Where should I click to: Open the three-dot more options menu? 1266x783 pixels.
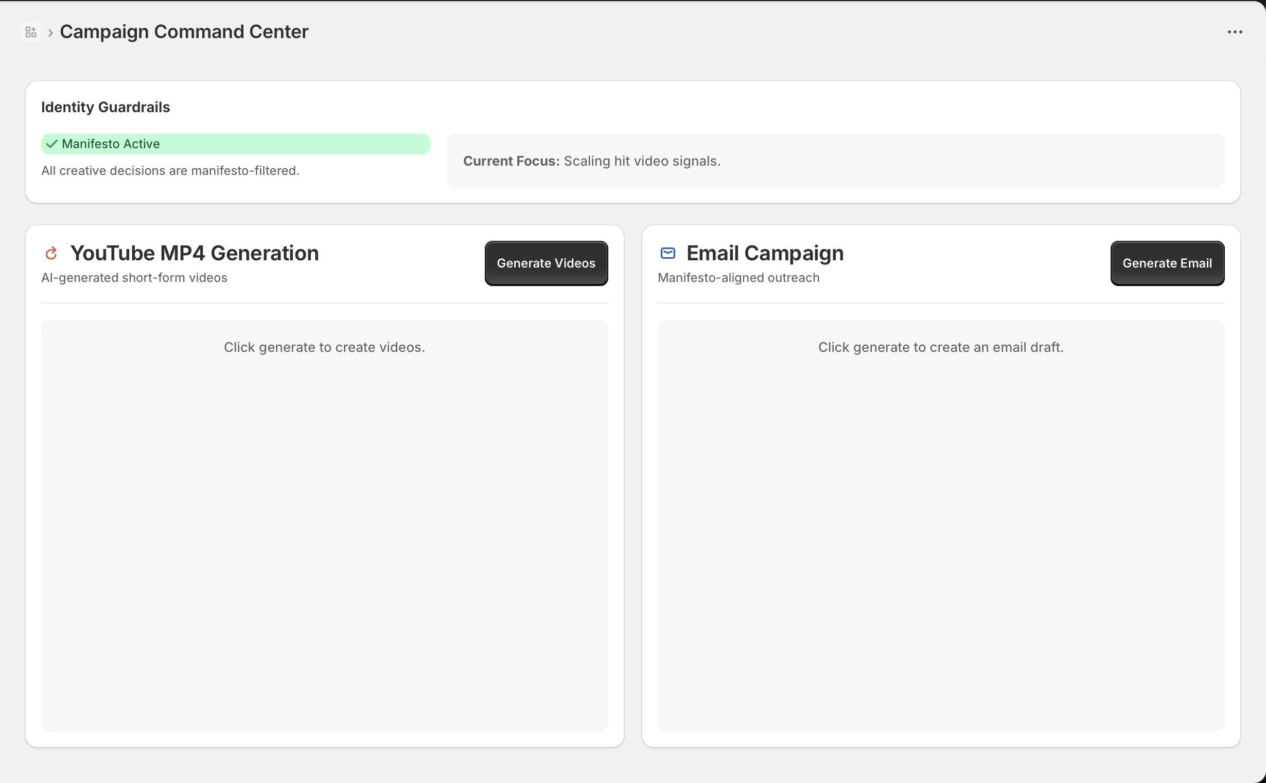[1235, 32]
